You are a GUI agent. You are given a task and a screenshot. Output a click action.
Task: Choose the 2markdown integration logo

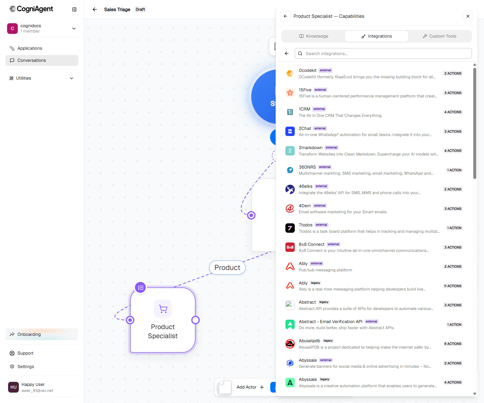coord(290,150)
